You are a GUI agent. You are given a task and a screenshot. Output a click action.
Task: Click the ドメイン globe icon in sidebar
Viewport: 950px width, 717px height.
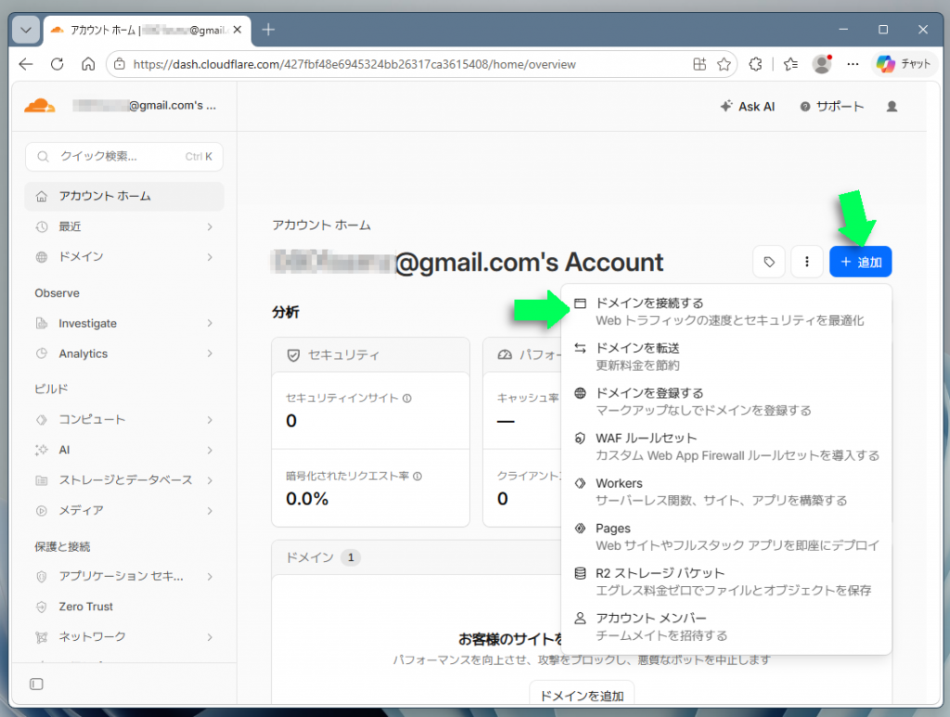41,257
